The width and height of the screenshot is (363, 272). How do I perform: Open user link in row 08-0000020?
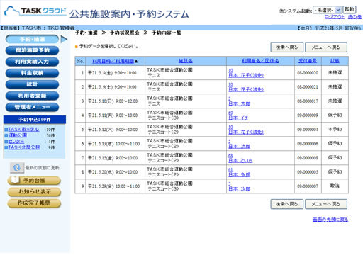(246, 73)
